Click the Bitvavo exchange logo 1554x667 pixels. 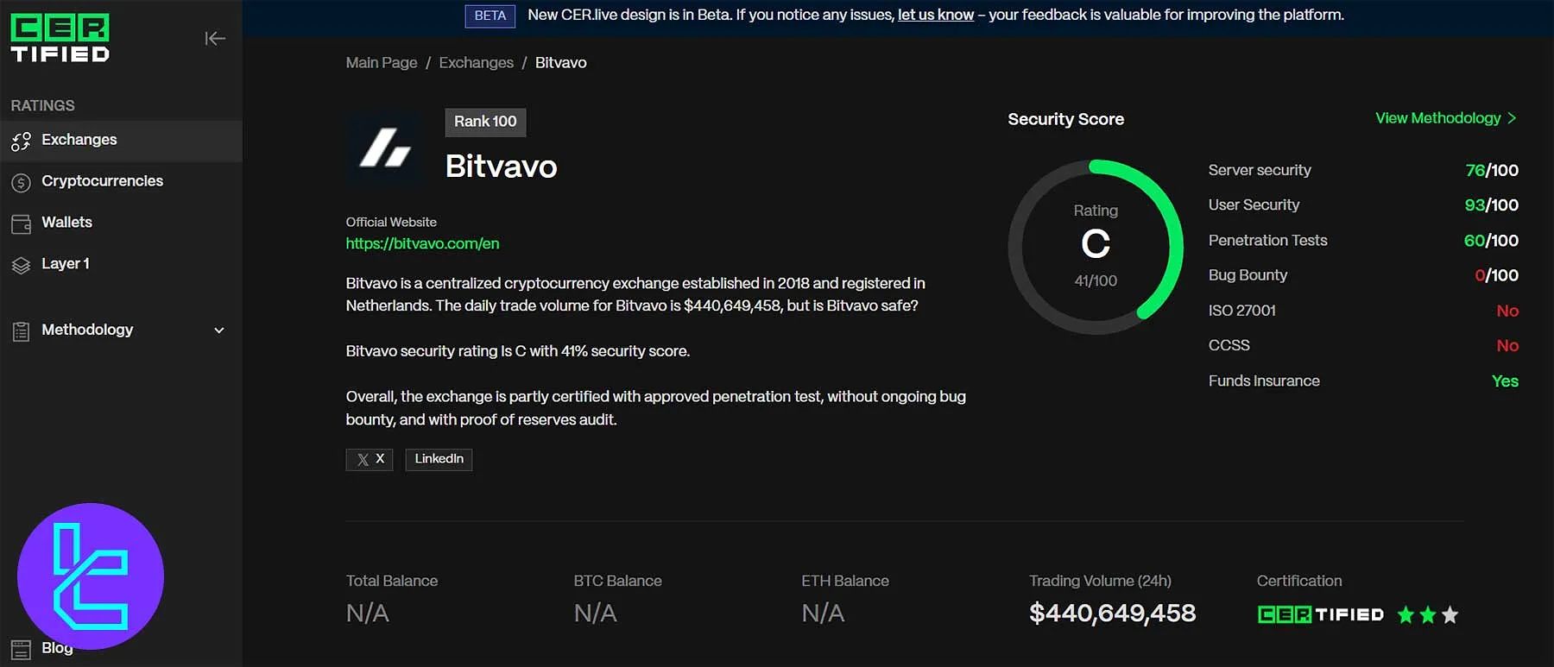pos(385,148)
